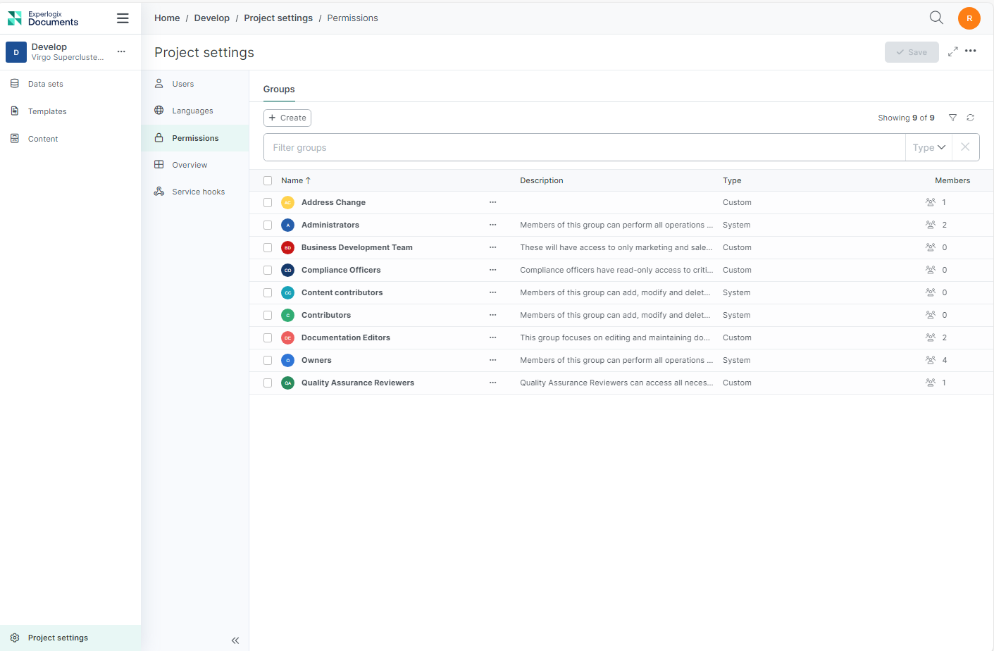Click the Create group button
994x651 pixels.
[x=287, y=118]
